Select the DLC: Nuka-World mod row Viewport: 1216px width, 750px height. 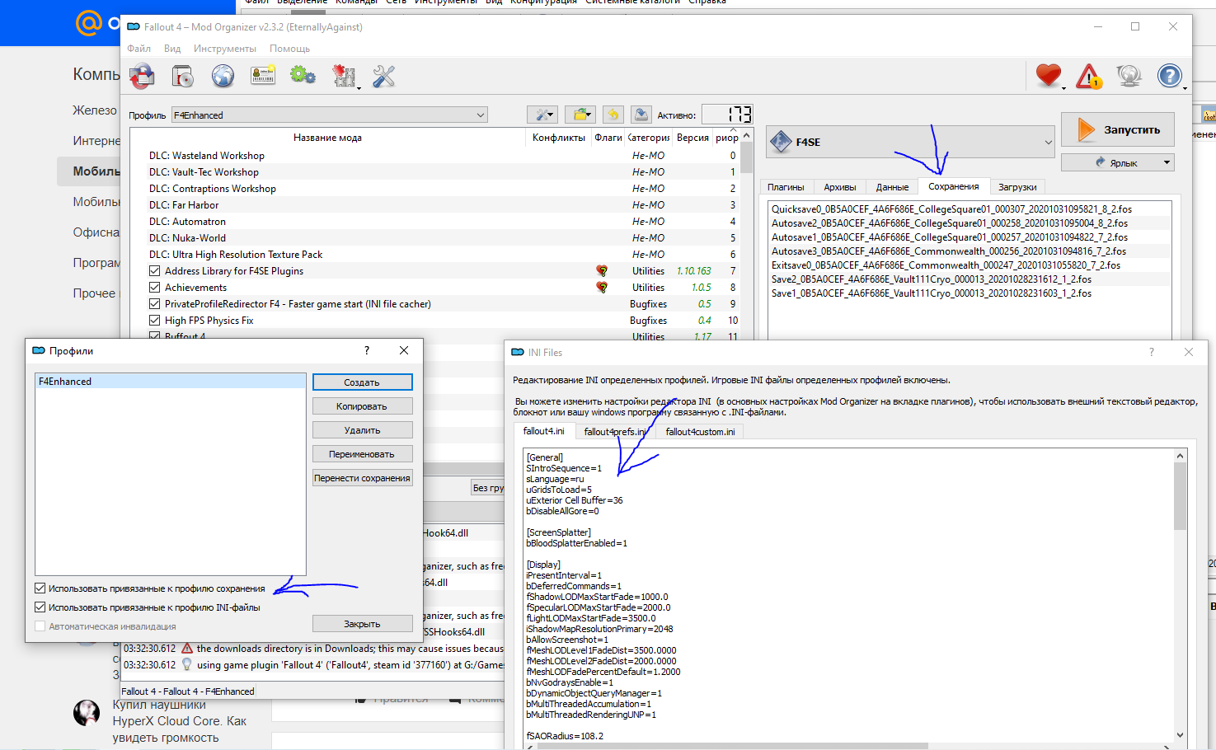pos(434,238)
